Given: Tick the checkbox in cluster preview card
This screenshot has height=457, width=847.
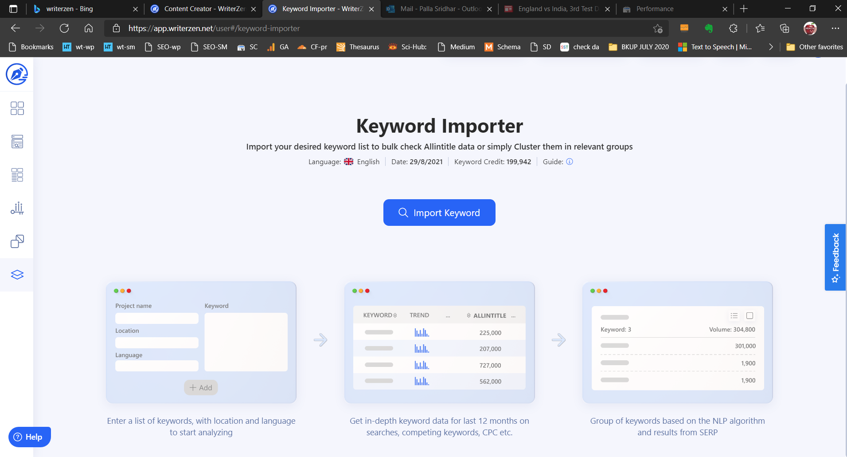Looking at the screenshot, I should [749, 316].
